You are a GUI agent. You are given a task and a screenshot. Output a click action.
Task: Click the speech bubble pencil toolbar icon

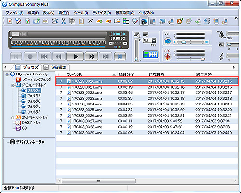[135, 21]
